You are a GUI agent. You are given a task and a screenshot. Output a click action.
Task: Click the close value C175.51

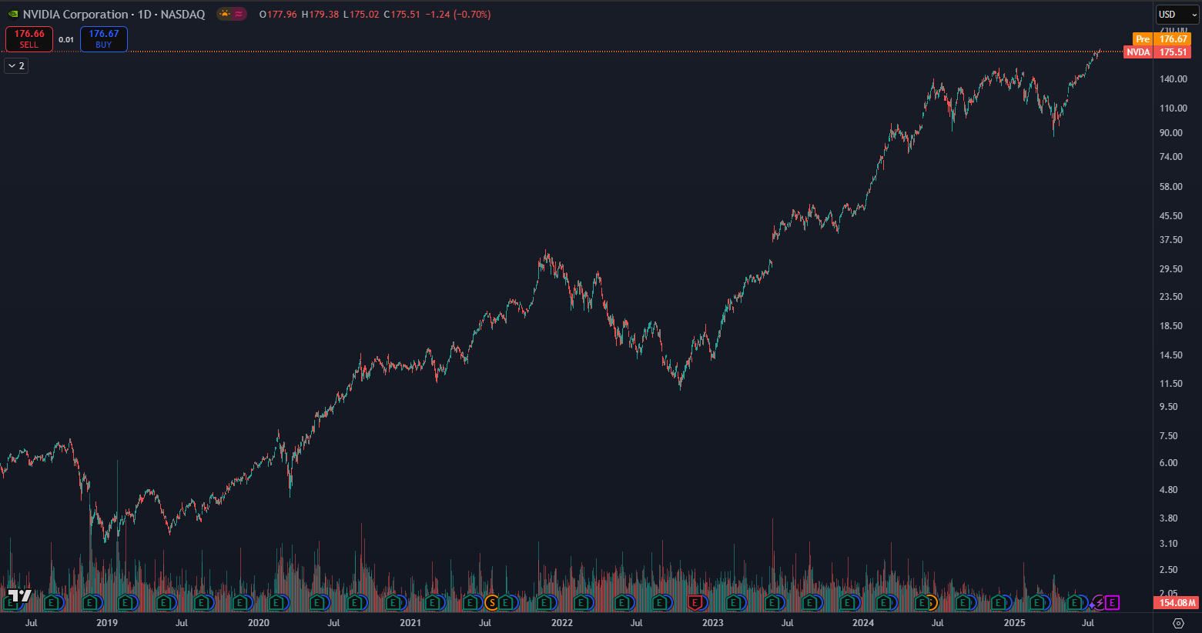tap(402, 15)
